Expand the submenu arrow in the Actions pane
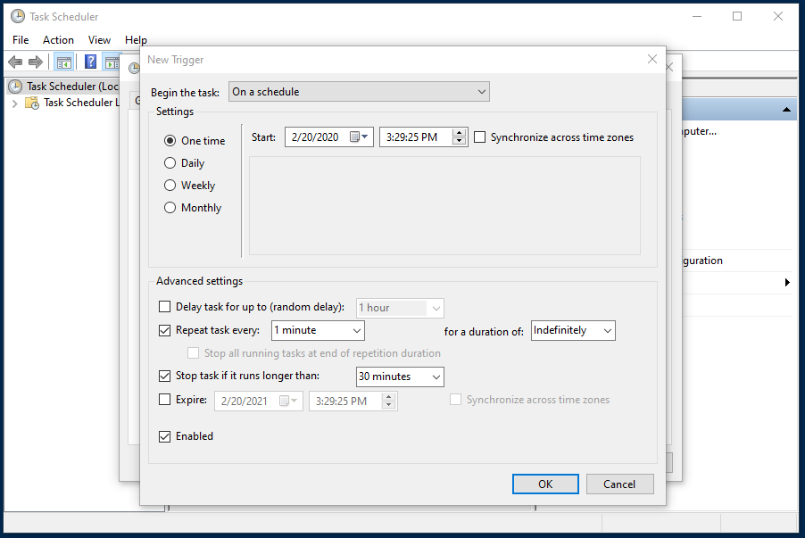Screen dimensions: 805x538 click(x=787, y=282)
